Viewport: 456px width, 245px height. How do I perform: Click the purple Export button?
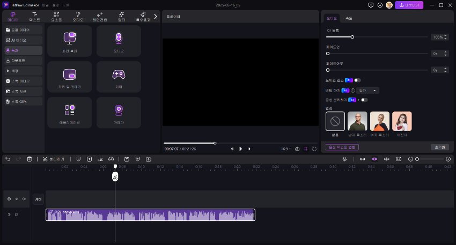(409, 5)
